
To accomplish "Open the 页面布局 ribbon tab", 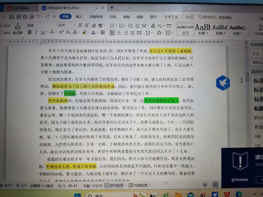I will click(x=96, y=17).
